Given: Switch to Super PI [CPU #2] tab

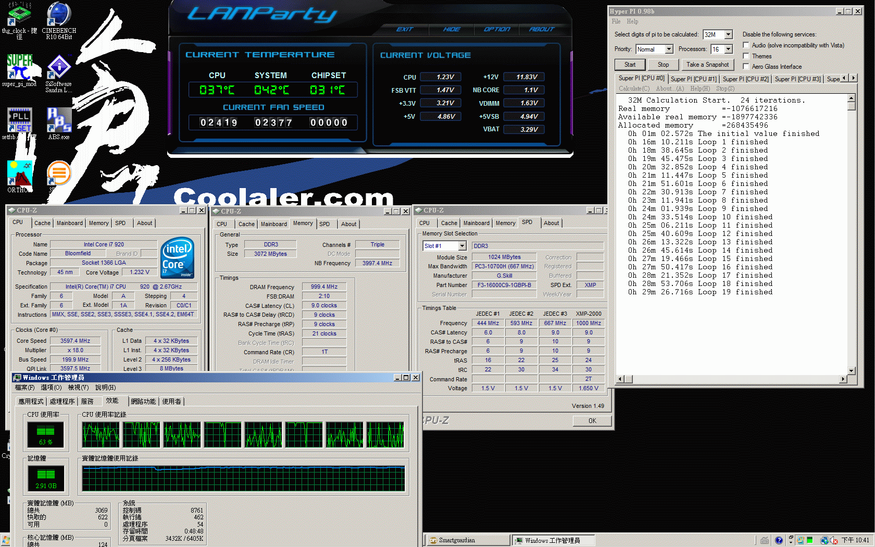Looking at the screenshot, I should click(746, 79).
